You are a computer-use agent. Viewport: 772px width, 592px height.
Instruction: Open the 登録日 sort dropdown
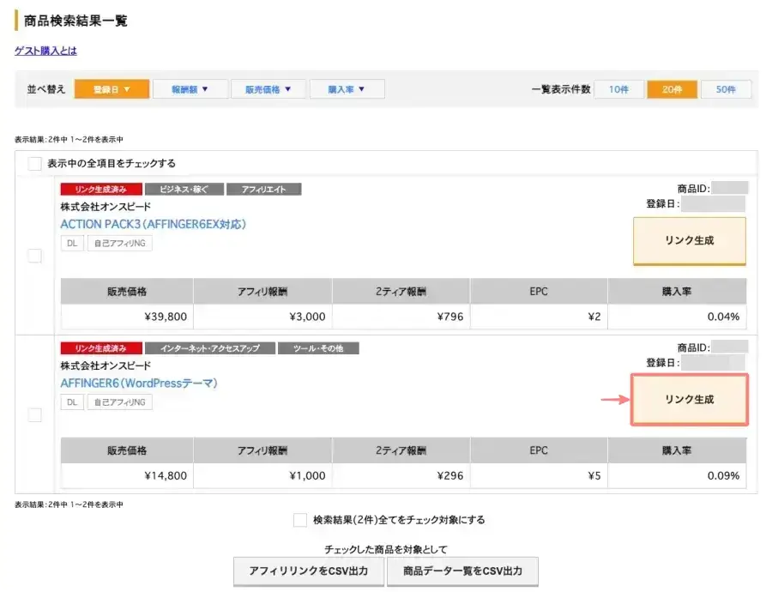click(112, 88)
